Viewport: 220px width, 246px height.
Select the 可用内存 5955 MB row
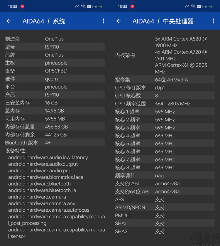[55, 119]
